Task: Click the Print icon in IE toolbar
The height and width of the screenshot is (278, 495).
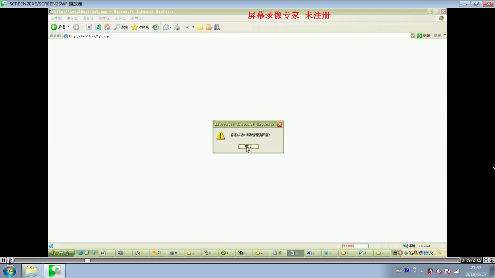Action: [177, 27]
